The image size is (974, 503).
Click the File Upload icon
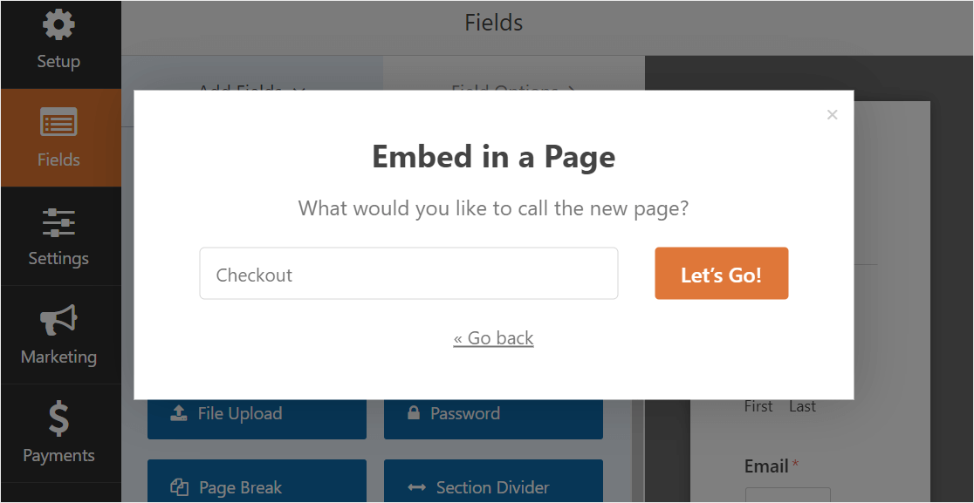(x=178, y=413)
